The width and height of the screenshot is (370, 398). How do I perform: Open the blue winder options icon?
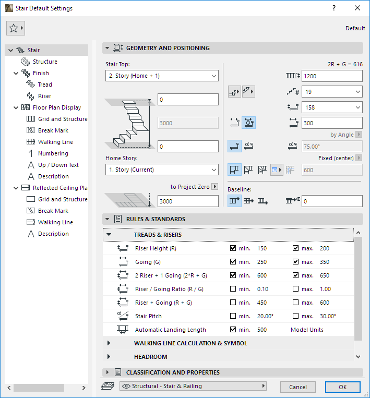pyautogui.click(x=277, y=170)
